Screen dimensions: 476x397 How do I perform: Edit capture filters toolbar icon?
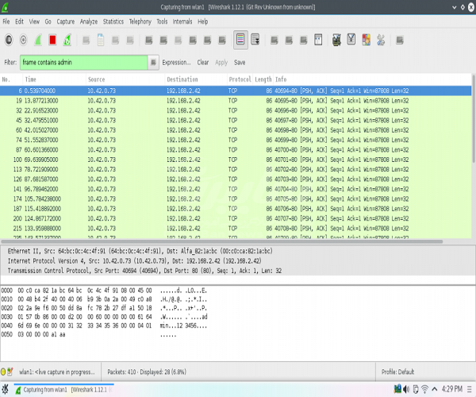click(336, 40)
